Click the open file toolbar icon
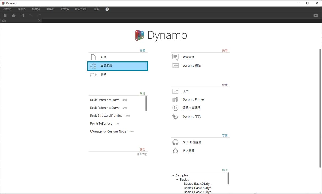This screenshot has width=322, height=194. [x=14, y=15]
